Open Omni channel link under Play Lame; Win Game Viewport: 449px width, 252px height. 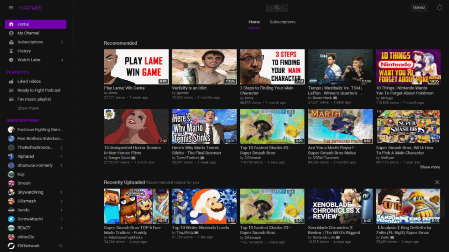click(x=113, y=93)
